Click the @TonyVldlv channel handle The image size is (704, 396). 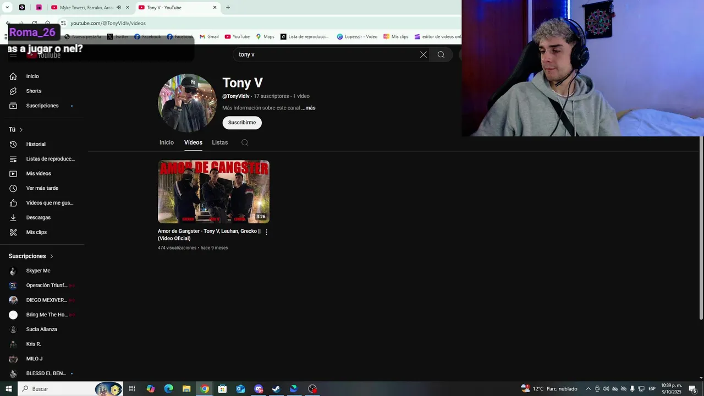point(236,96)
